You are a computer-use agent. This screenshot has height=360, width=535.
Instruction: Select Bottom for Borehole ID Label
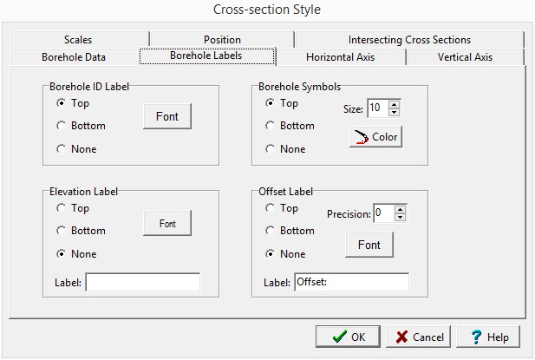62,126
